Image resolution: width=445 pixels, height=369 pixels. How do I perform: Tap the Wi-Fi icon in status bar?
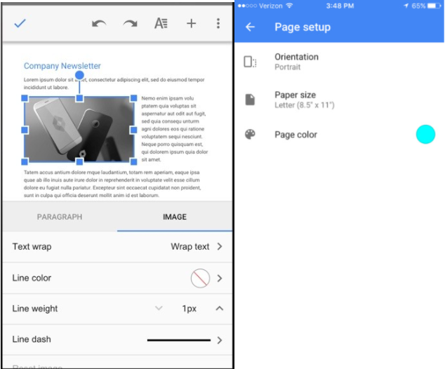click(x=289, y=6)
